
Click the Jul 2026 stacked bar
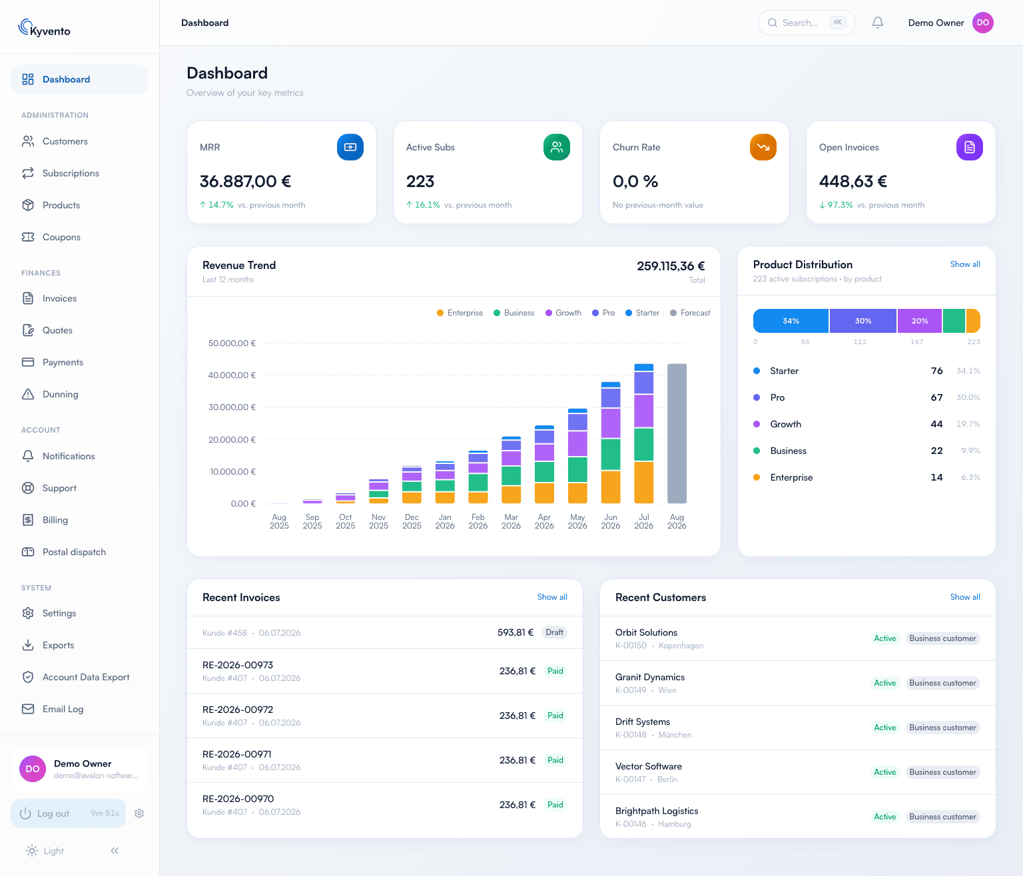coord(644,433)
